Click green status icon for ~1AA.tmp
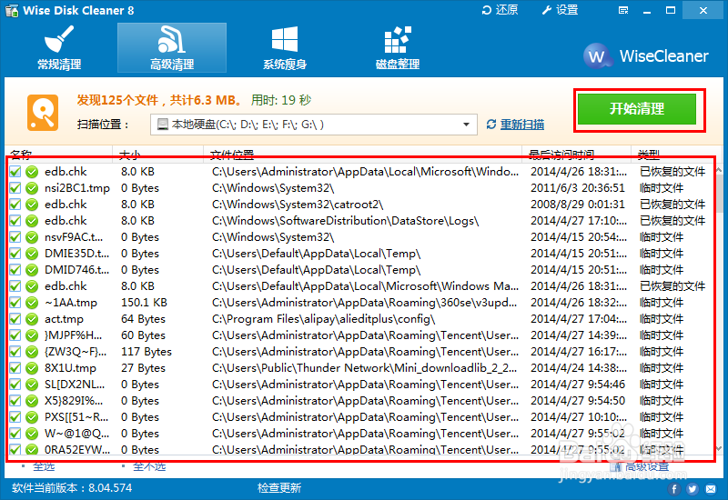This screenshot has height=500, width=728. click(x=32, y=303)
